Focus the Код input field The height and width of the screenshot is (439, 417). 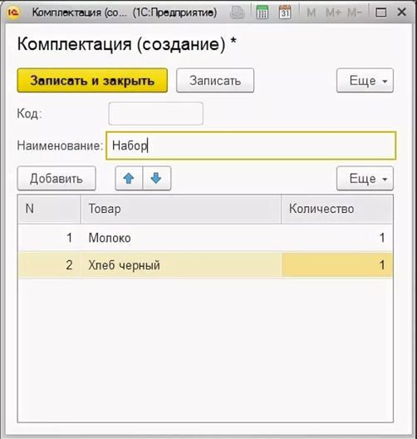pyautogui.click(x=156, y=114)
